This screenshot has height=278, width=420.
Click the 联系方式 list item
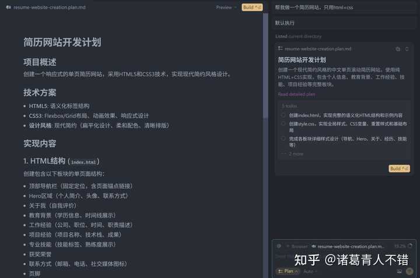[x=78, y=264]
